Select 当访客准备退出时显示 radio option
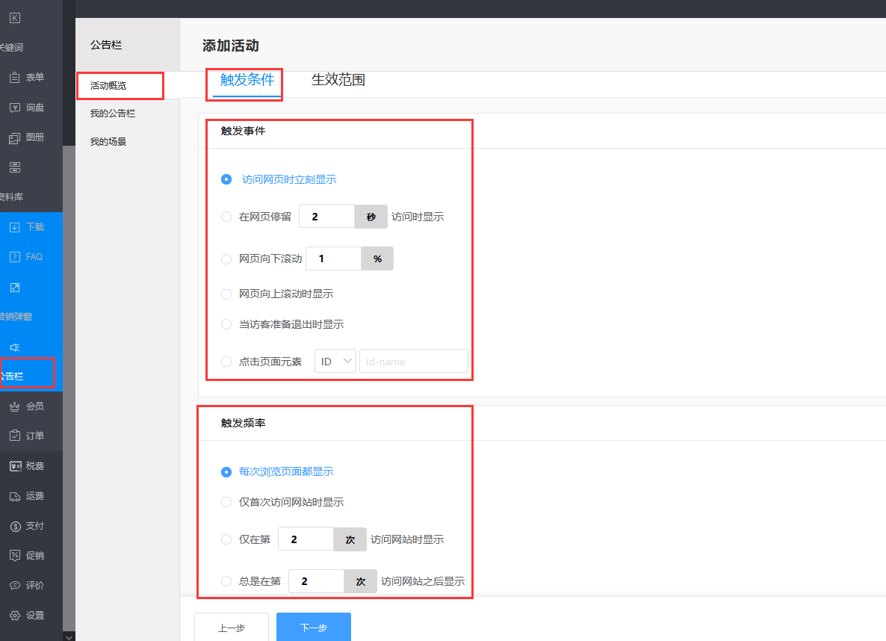This screenshot has height=641, width=886. pyautogui.click(x=226, y=325)
